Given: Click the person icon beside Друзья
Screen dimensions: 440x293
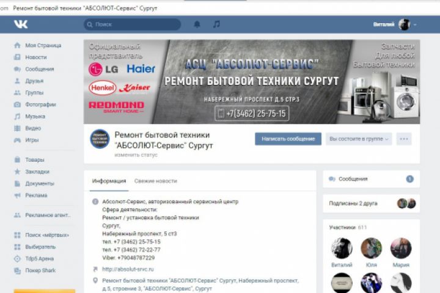Looking at the screenshot, I should (x=17, y=81).
